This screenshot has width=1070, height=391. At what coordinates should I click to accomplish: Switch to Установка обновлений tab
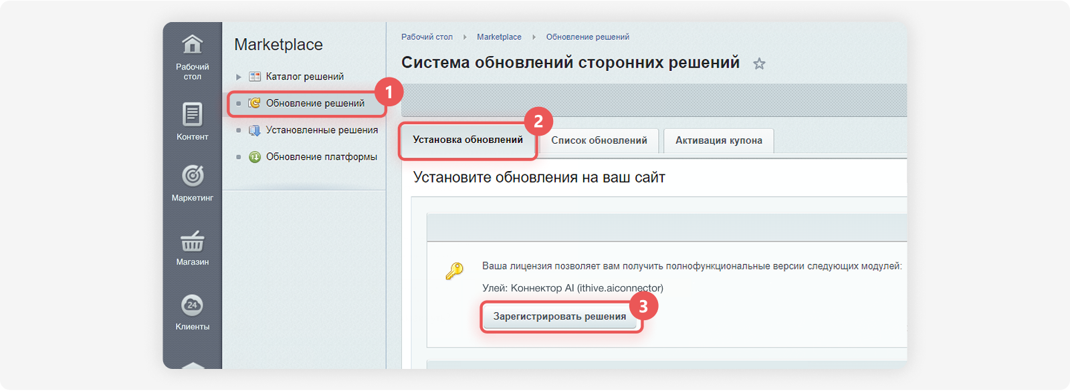pos(468,140)
